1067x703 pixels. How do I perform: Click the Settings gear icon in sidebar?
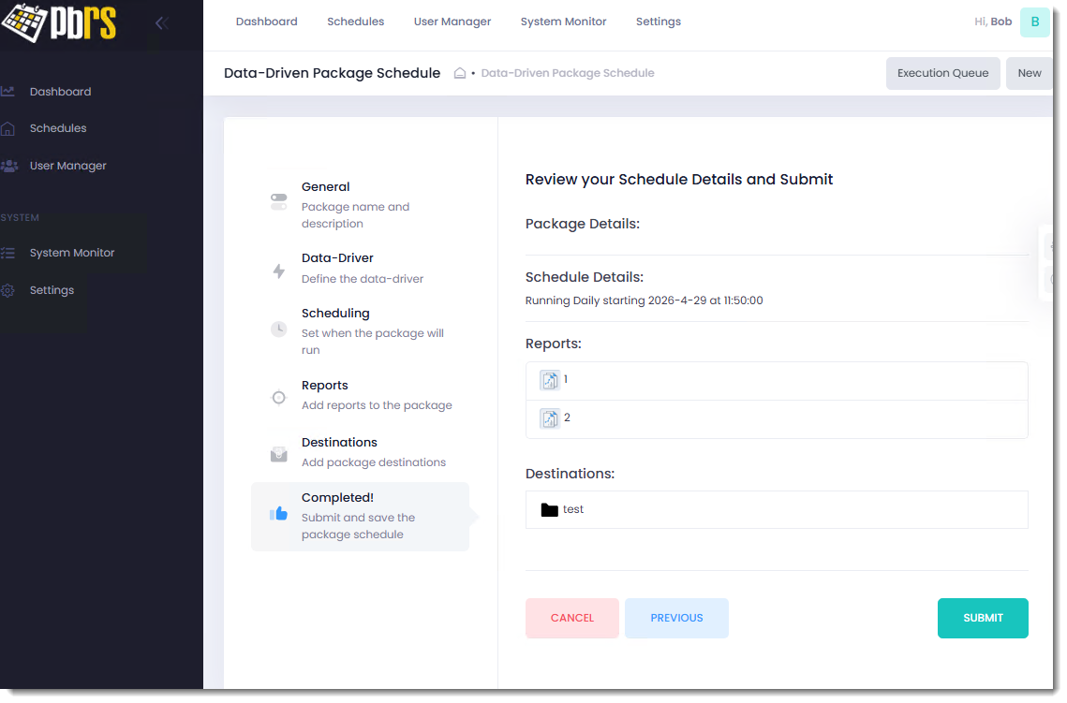click(x=8, y=290)
